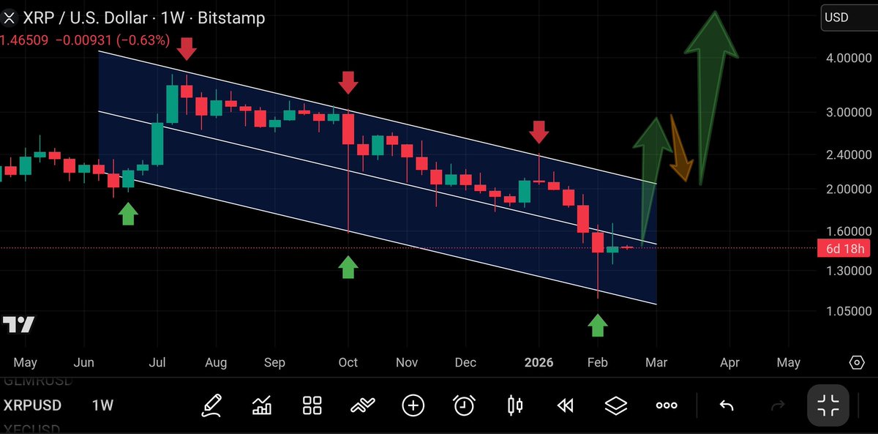Open XRPUSD symbol search

(x=32, y=405)
